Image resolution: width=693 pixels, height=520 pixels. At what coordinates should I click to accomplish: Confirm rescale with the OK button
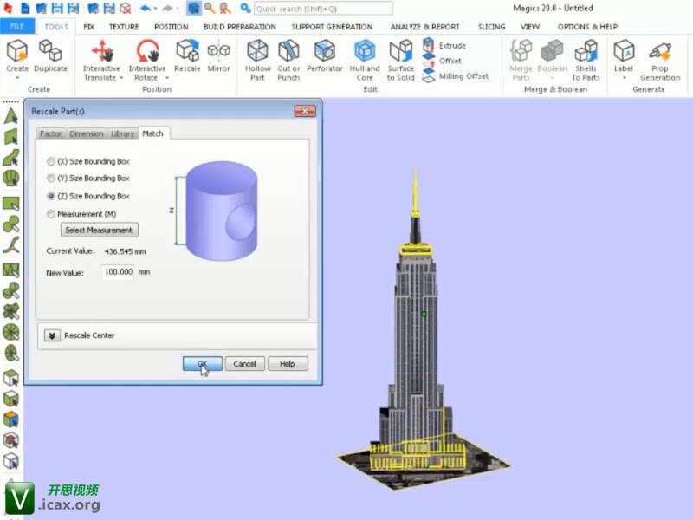pyautogui.click(x=203, y=364)
